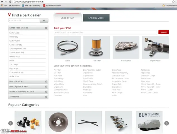
Task: Expand the Filters, Ignition & Belts section
Action: (x=28, y=87)
